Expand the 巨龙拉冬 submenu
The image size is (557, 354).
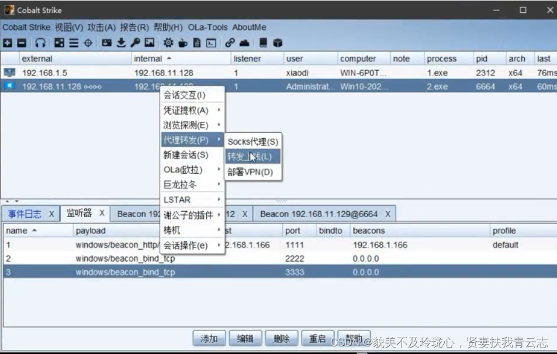click(192, 185)
